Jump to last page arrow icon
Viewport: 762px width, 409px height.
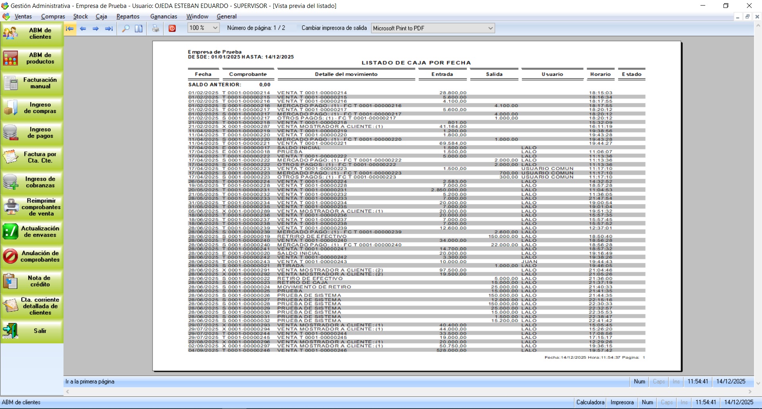(x=109, y=29)
